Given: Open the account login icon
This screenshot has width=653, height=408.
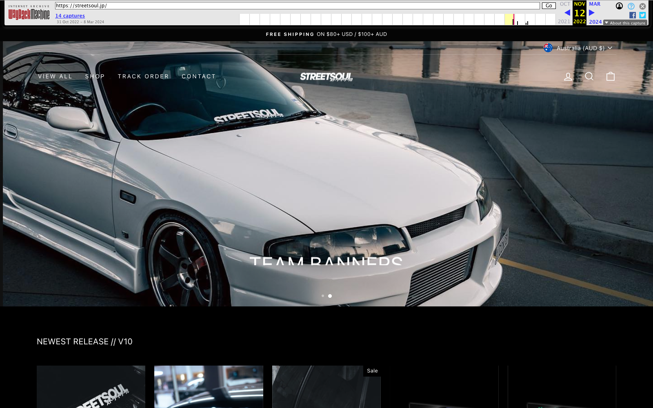Looking at the screenshot, I should coord(568,76).
